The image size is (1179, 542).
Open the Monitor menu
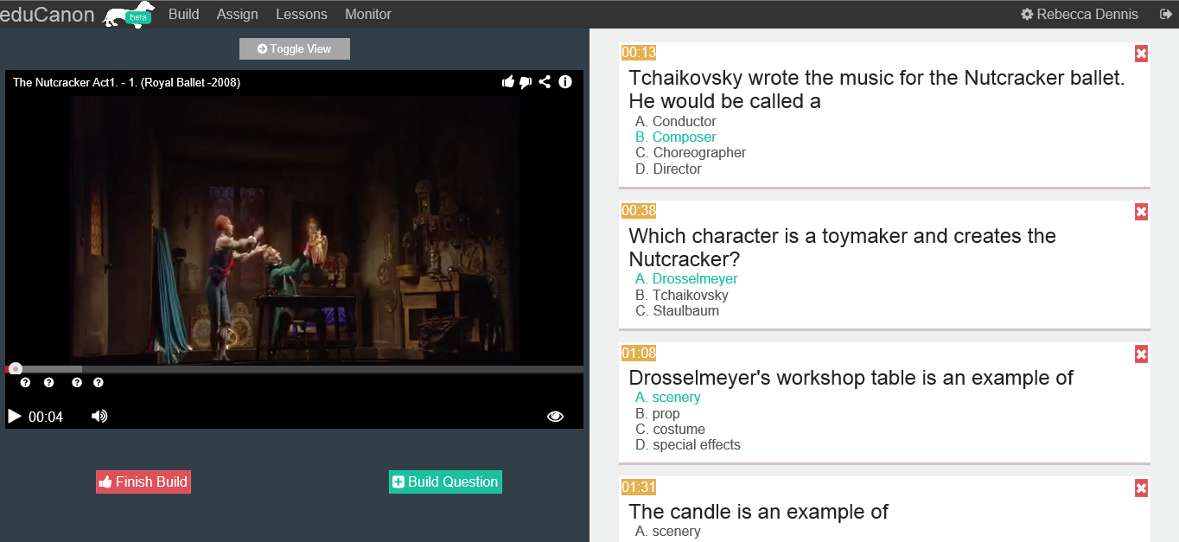coord(368,14)
